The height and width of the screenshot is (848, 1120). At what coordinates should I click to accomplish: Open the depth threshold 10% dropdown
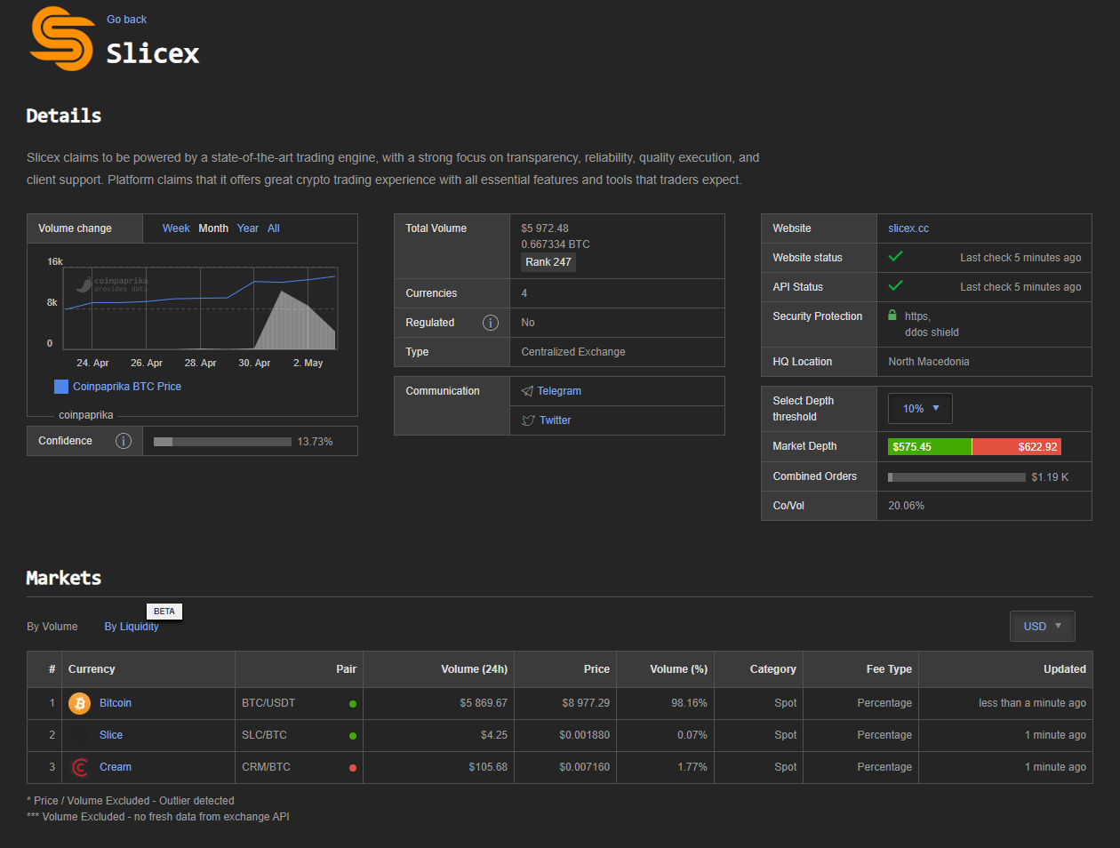point(920,409)
